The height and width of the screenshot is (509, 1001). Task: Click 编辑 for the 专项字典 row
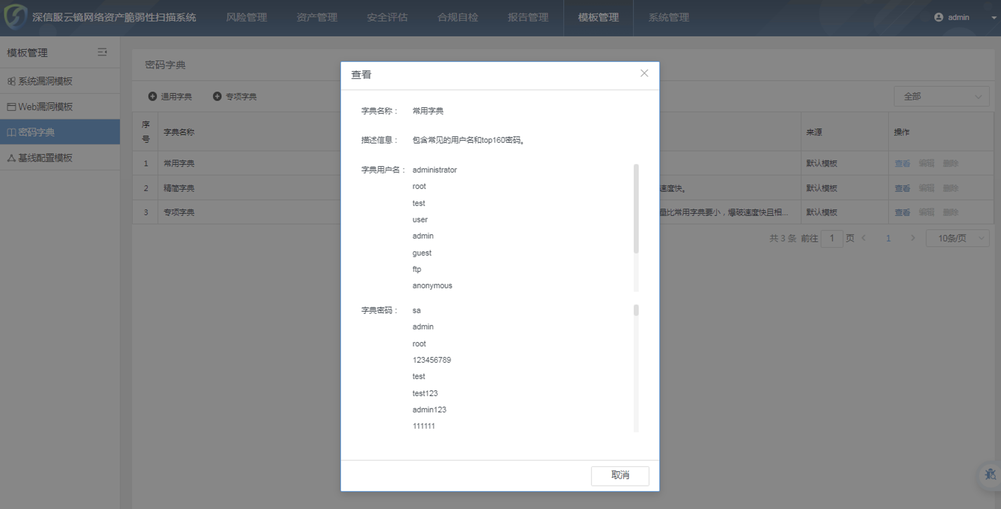tap(926, 212)
